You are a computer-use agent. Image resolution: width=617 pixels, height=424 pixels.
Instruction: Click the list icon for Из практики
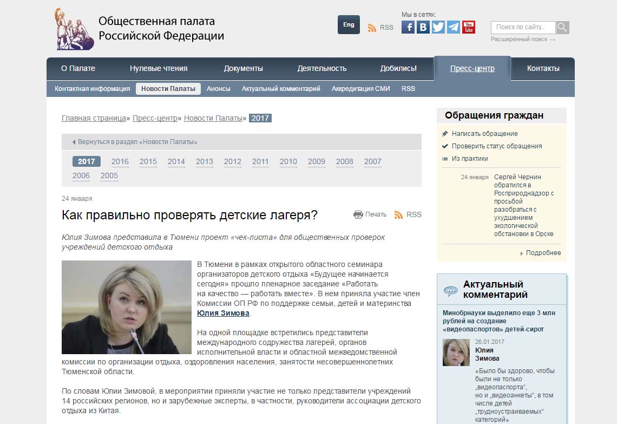click(445, 159)
